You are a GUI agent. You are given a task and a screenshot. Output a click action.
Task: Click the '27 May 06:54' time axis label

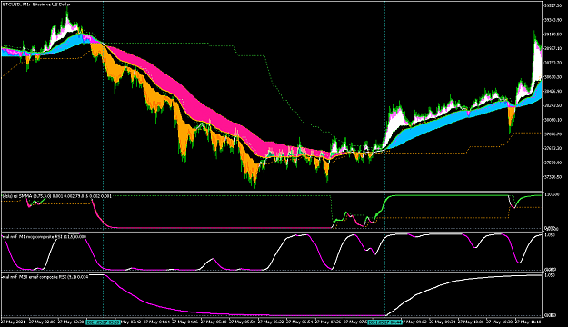[300, 322]
